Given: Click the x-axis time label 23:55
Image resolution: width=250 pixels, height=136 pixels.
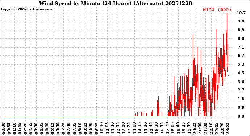Looking at the screenshot, I should (228, 129).
